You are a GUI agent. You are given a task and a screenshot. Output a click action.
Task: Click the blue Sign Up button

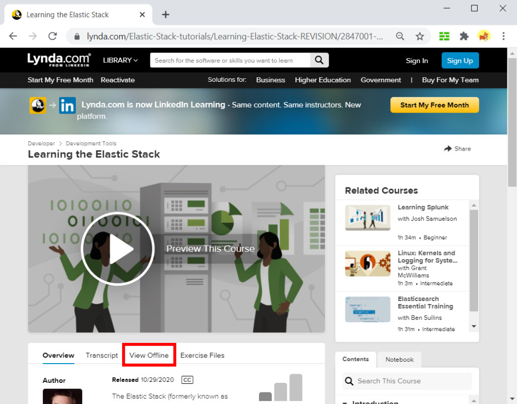click(460, 61)
